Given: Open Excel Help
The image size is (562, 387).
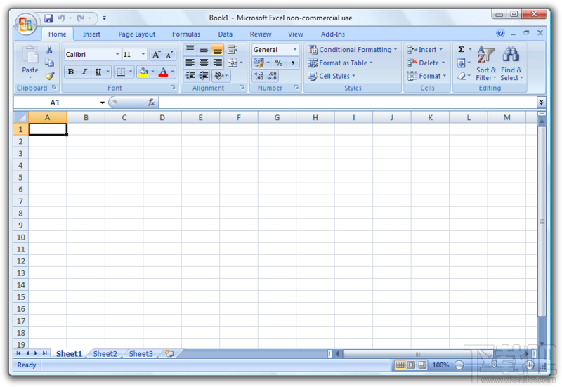Looking at the screenshot, I should [500, 33].
